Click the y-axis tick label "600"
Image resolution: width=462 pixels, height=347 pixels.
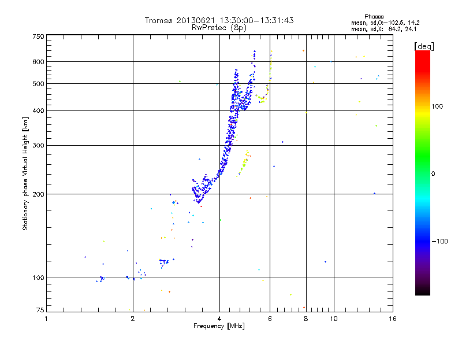coord(38,62)
